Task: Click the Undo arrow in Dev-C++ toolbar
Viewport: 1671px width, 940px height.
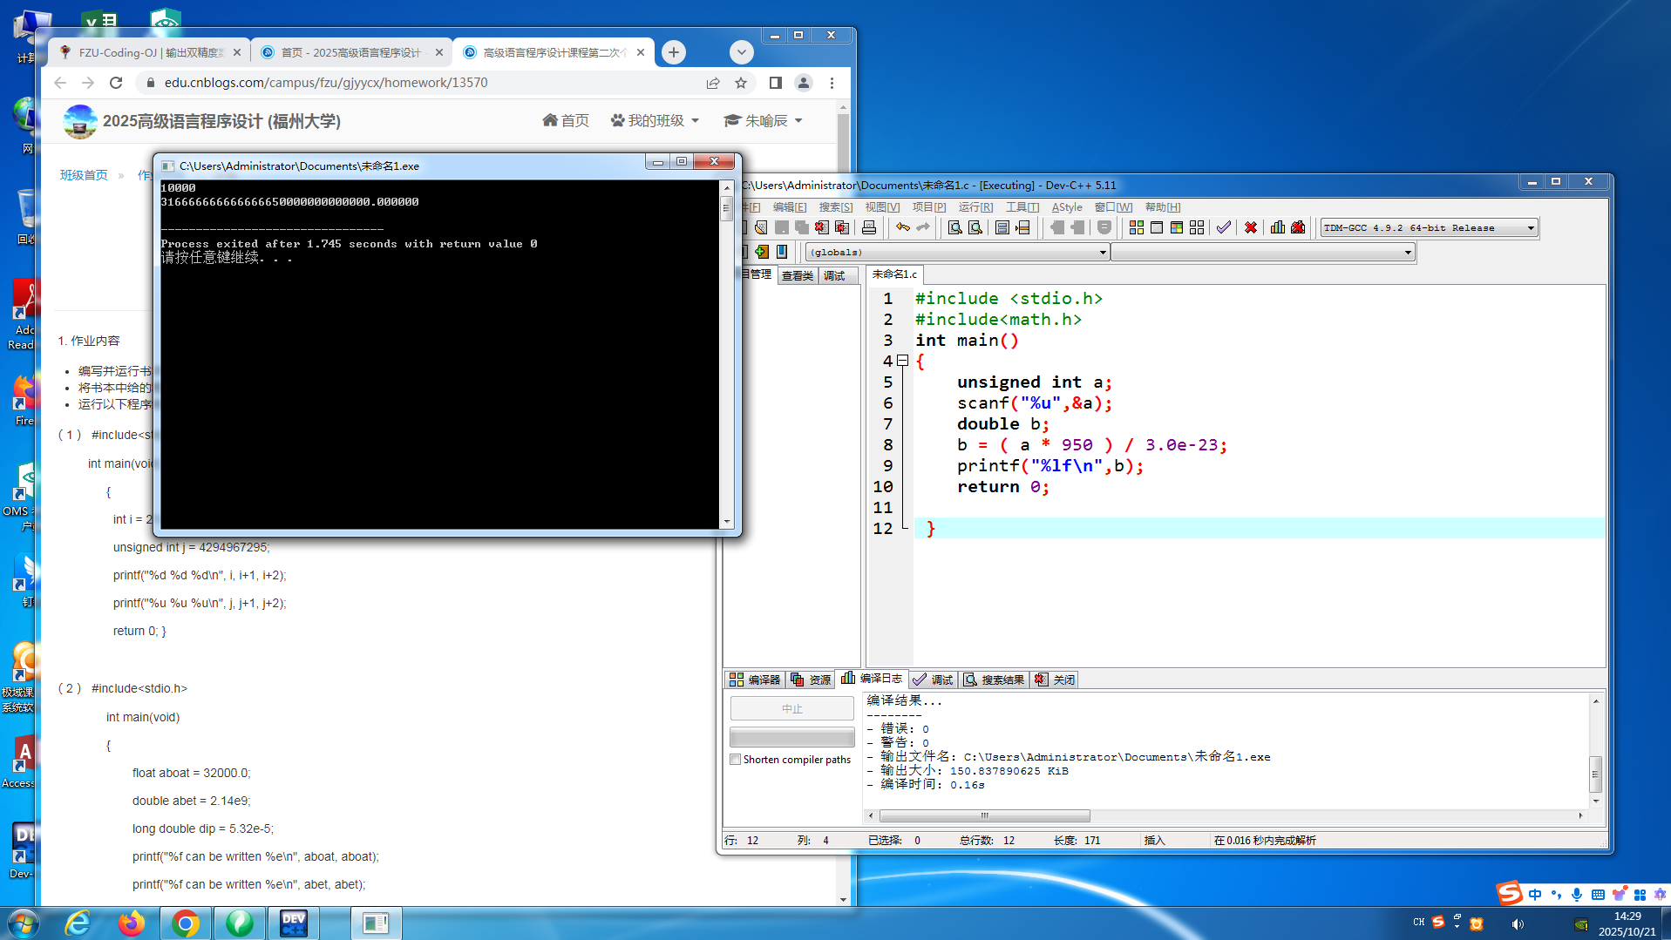Action: [903, 227]
